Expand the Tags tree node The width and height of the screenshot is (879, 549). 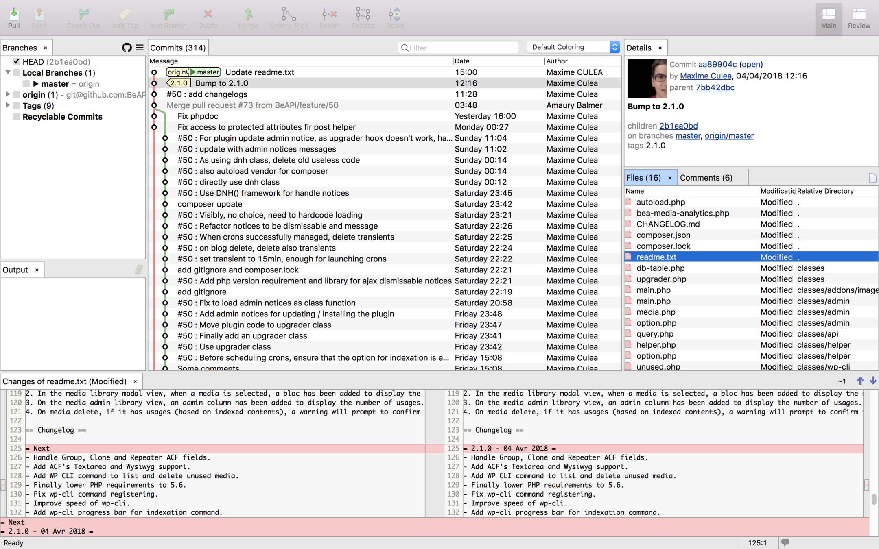(7, 105)
